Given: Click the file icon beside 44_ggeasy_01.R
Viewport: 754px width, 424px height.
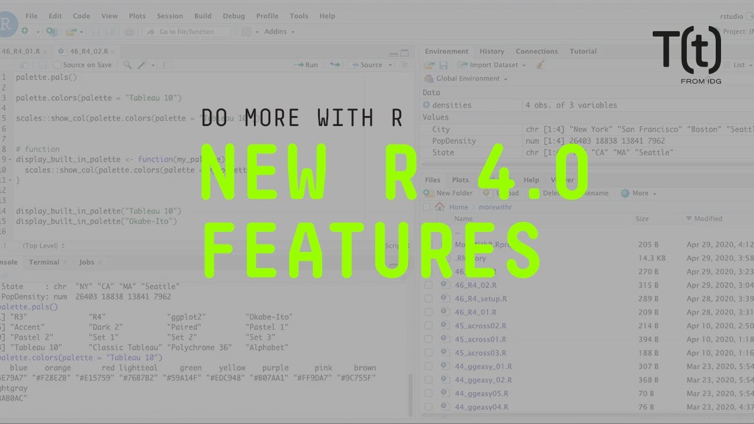Looking at the screenshot, I should 446,366.
